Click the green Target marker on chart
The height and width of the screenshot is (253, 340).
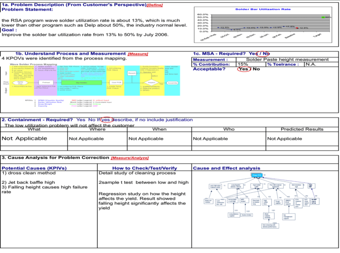pyautogui.click(x=323, y=17)
